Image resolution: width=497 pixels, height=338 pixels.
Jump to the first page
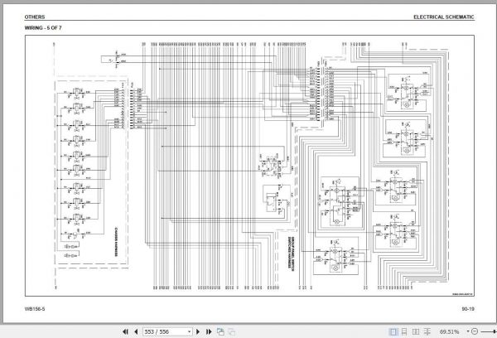point(125,331)
